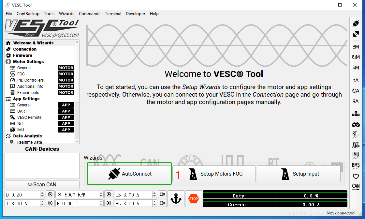
Task: Select App Settings in the sidebar
Action: (x=40, y=99)
